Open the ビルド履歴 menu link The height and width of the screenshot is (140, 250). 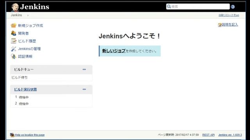27,41
